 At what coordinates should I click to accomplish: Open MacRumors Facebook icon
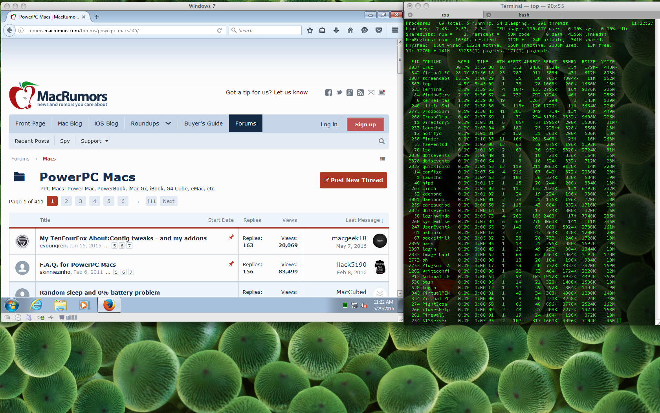328,92
